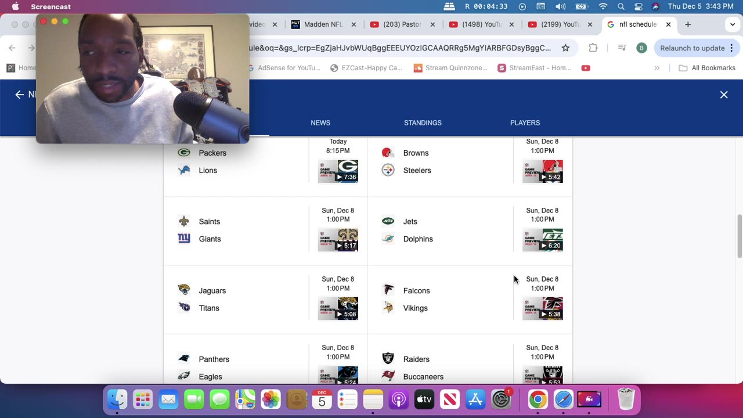Open Launchpad from the Dock
Screen dimensions: 743x418
tap(143, 399)
